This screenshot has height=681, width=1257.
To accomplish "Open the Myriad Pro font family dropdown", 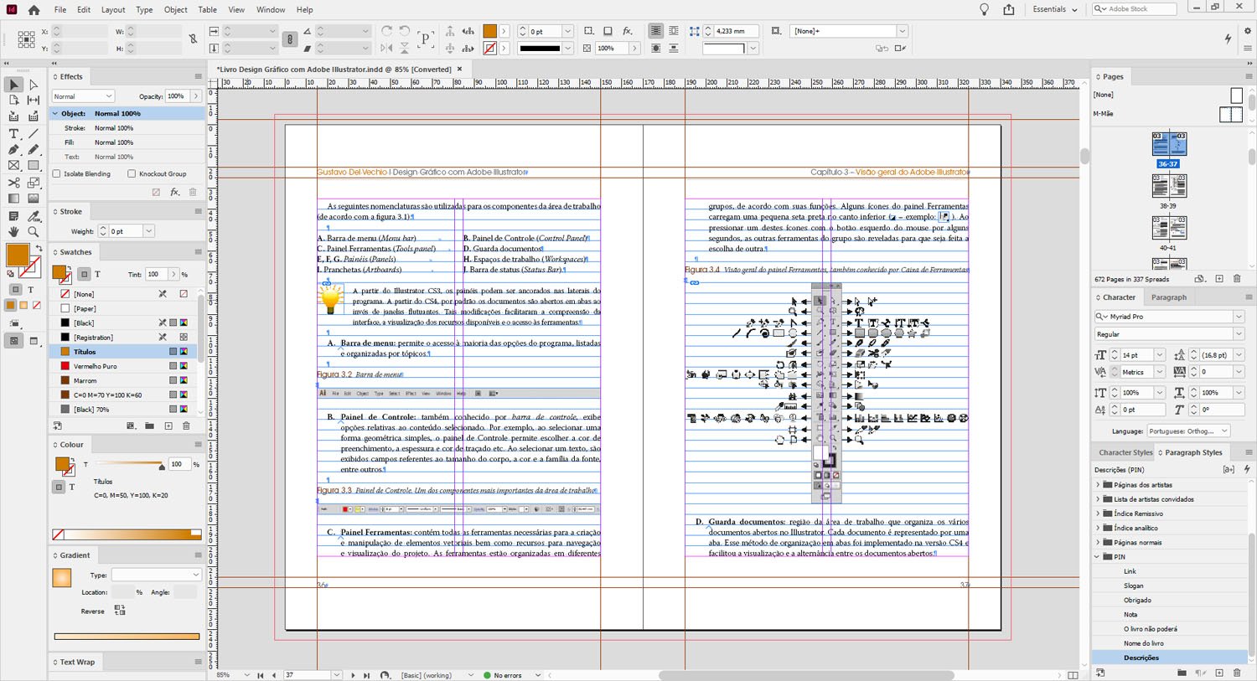I will (1238, 317).
